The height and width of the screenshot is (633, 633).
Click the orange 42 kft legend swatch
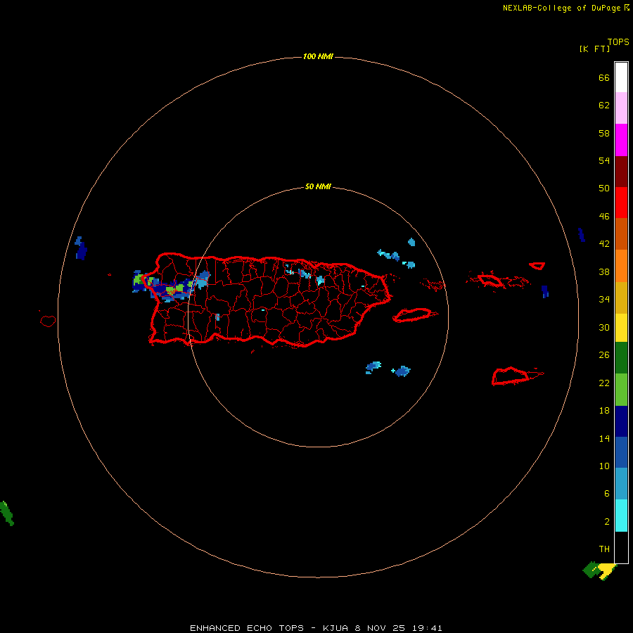click(x=621, y=266)
